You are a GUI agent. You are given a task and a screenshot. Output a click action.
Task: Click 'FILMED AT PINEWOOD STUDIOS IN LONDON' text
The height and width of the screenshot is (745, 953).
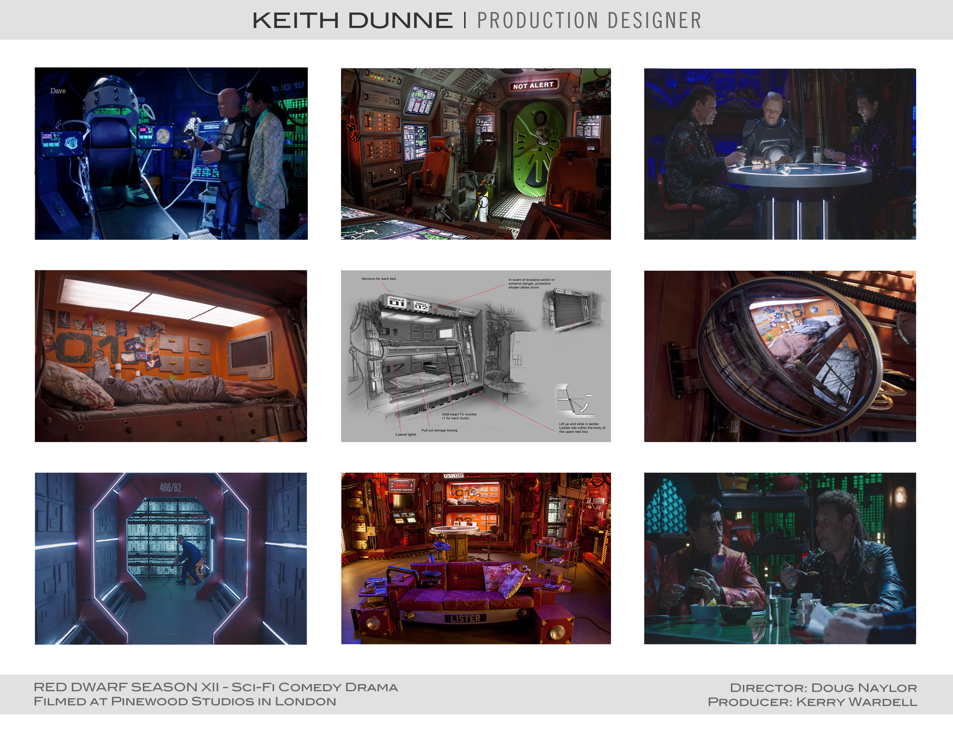coord(185,701)
